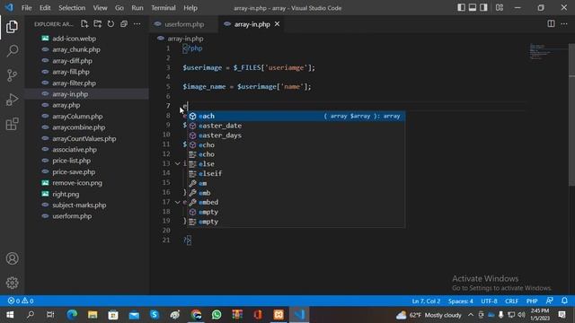Refresh the Explorer file list
This screenshot has width=575, height=323.
[111, 24]
